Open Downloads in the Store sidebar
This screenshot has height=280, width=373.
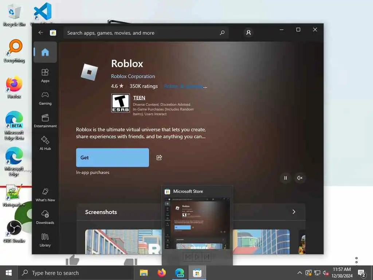[x=45, y=217]
